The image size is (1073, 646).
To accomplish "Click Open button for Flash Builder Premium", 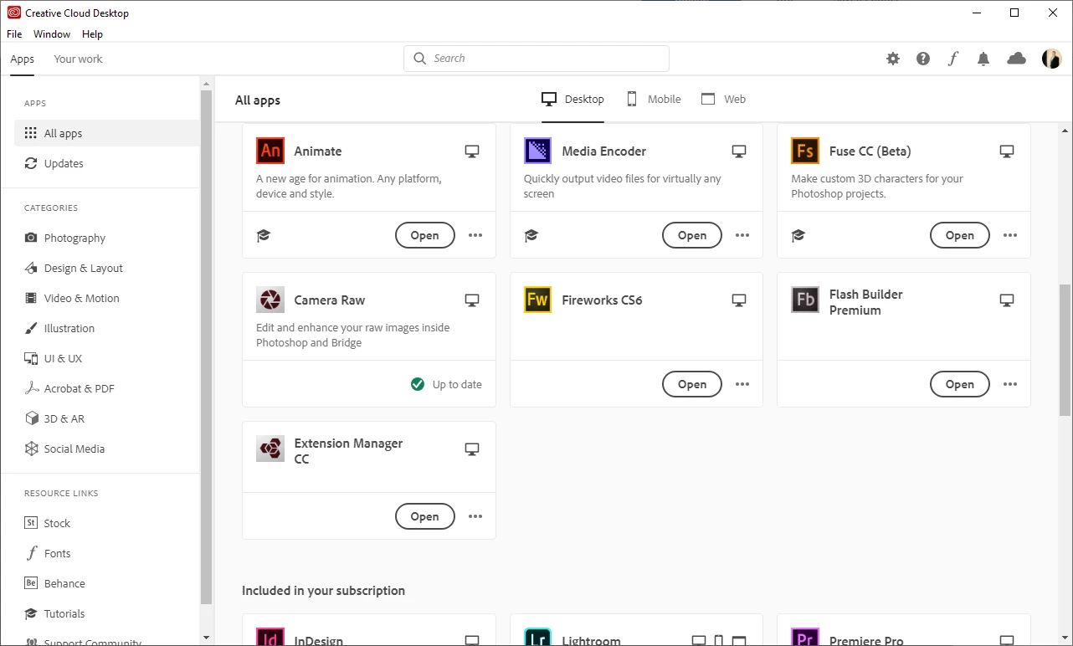I will [960, 384].
